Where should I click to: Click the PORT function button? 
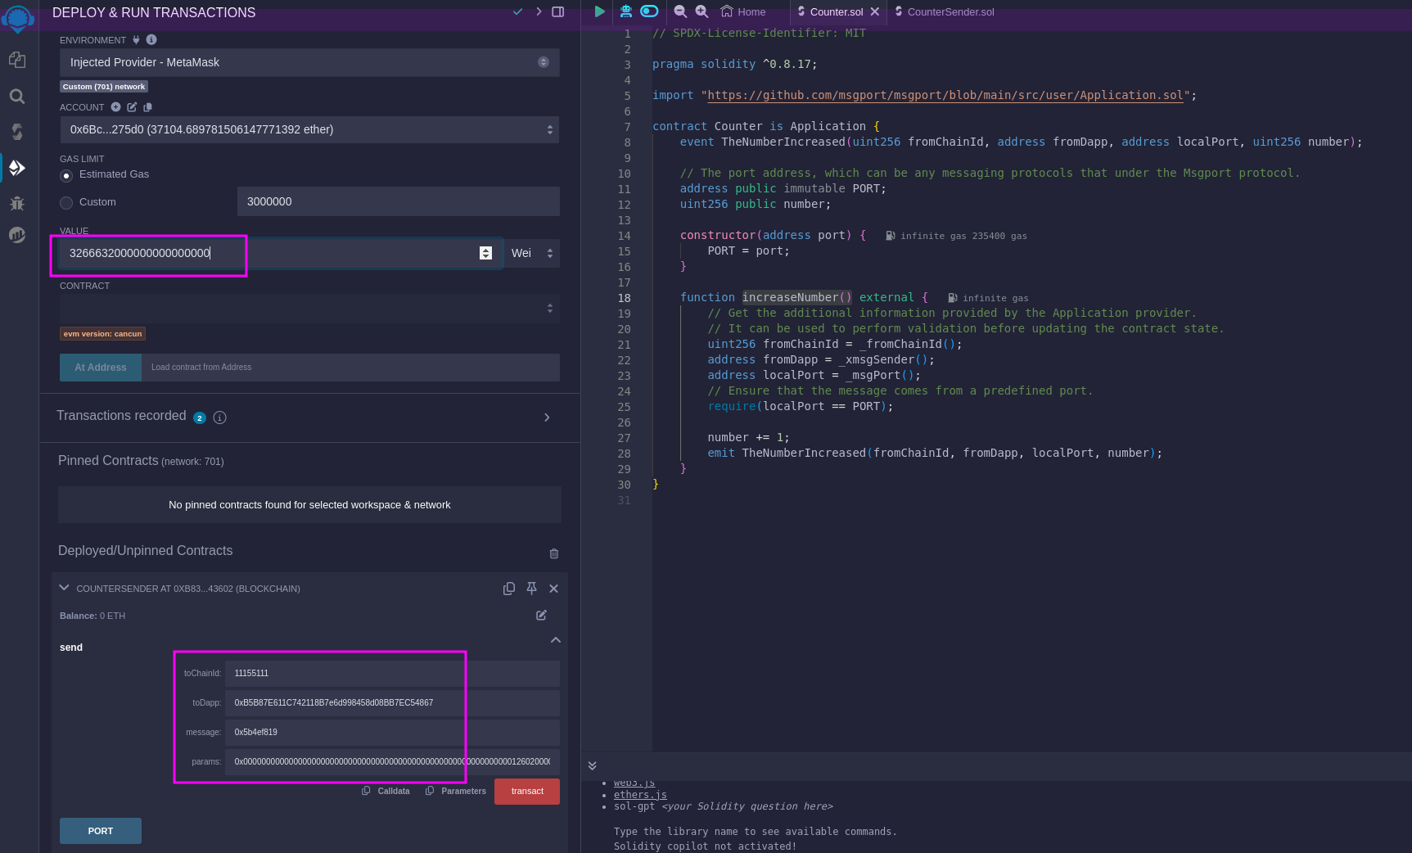click(101, 831)
